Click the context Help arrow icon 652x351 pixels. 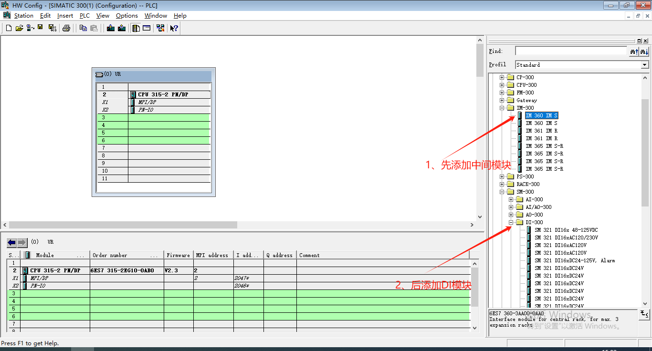[x=174, y=28]
